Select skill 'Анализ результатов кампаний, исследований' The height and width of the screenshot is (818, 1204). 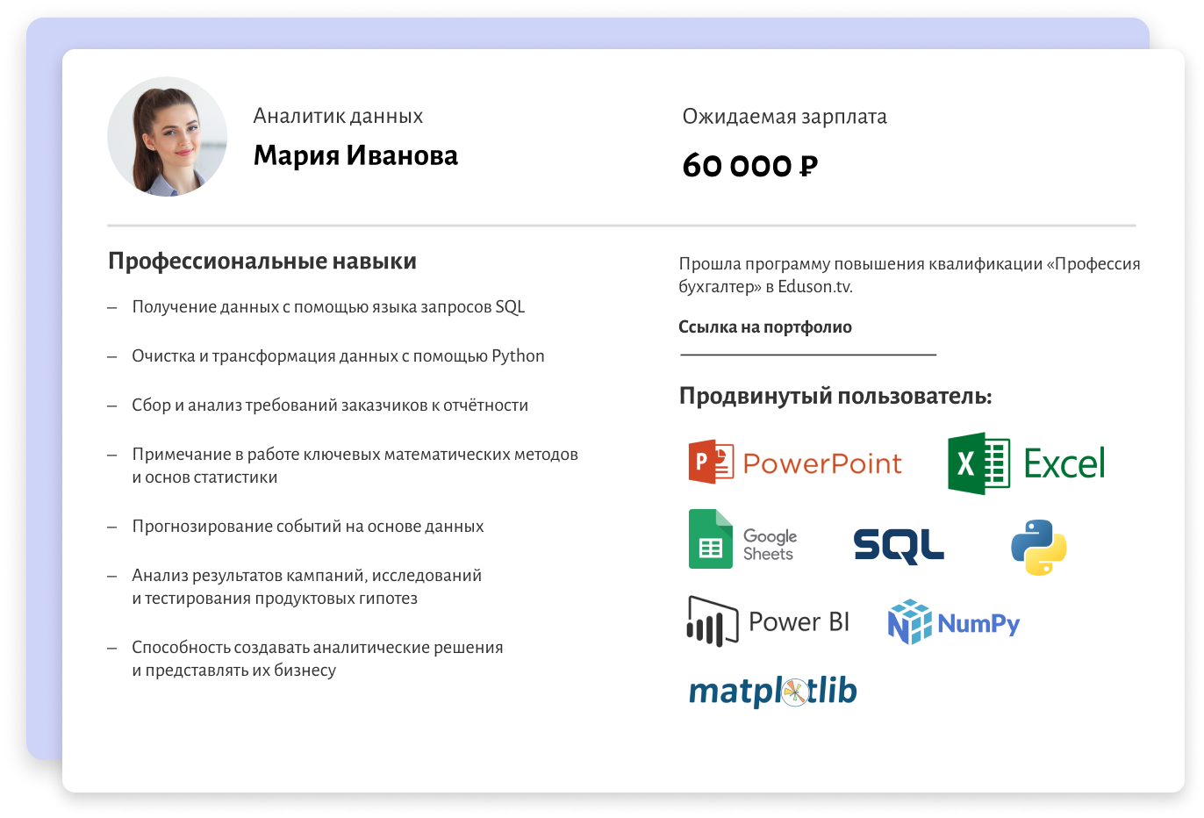tap(306, 576)
